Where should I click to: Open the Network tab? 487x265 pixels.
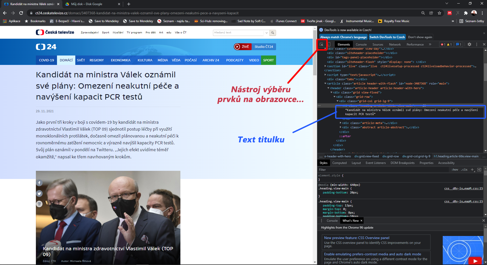point(395,44)
